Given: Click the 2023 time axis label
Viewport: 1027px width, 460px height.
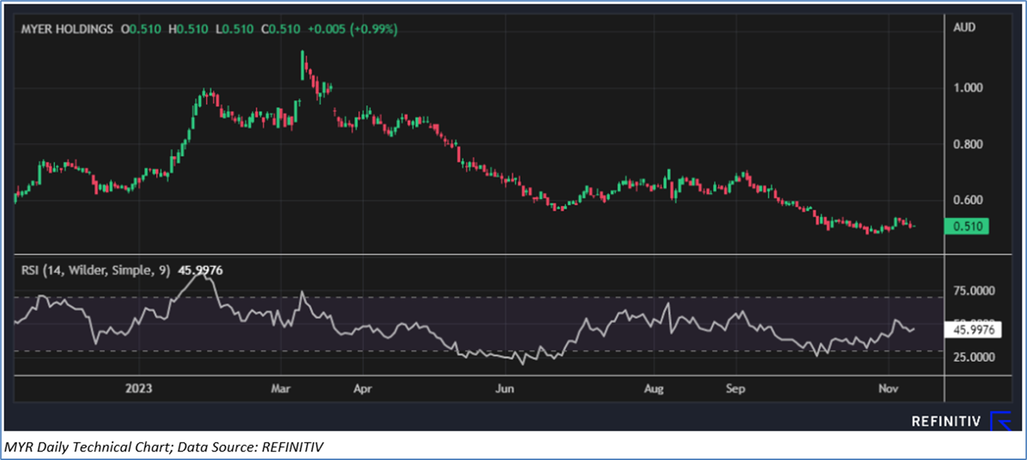Looking at the screenshot, I should click(139, 389).
